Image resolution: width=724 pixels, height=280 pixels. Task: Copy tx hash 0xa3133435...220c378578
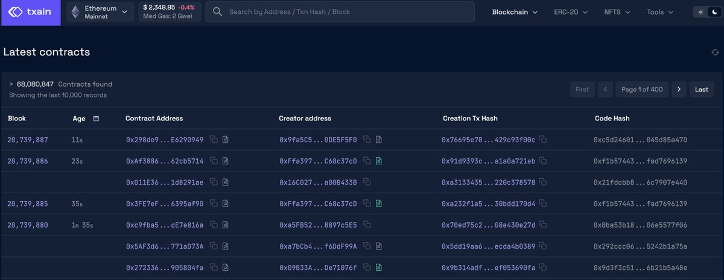pyautogui.click(x=543, y=182)
